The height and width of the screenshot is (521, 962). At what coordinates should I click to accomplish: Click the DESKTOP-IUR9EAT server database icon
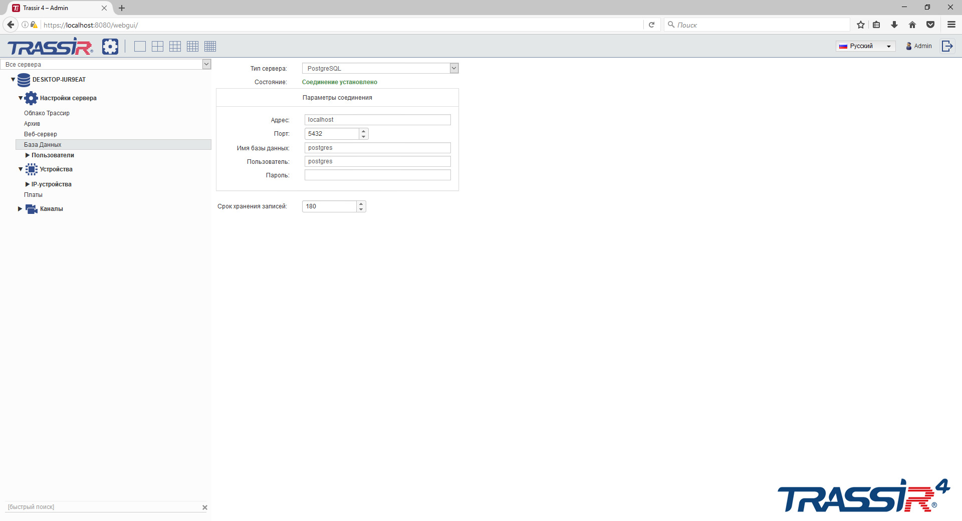24,80
